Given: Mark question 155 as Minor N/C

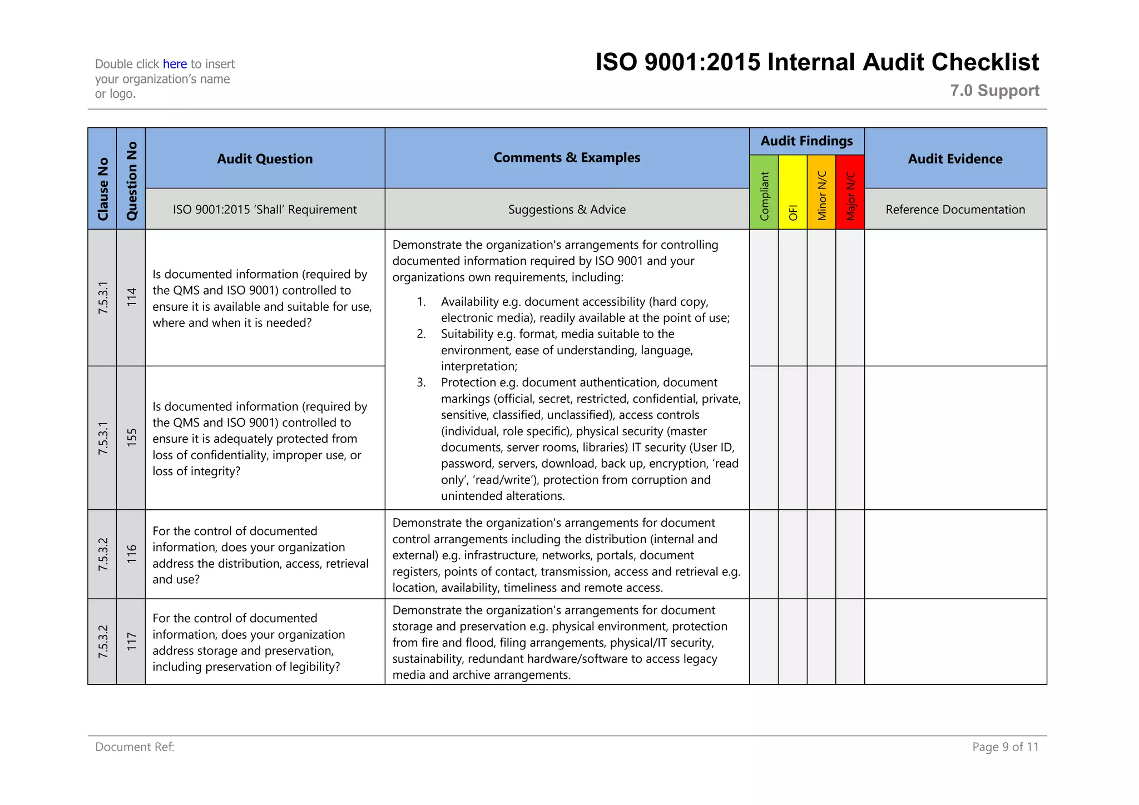Looking at the screenshot, I should click(x=821, y=438).
